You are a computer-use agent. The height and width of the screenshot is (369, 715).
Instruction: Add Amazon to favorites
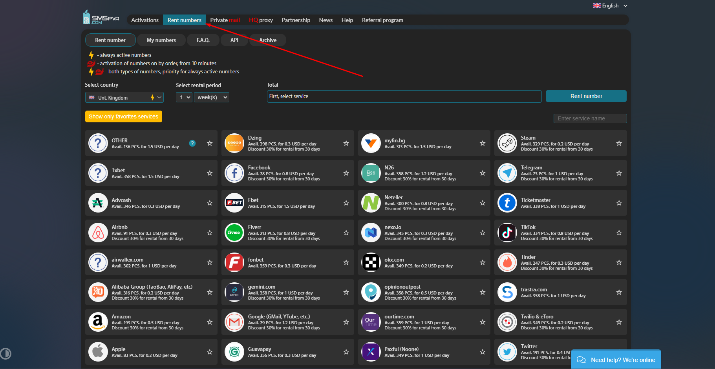tap(210, 322)
